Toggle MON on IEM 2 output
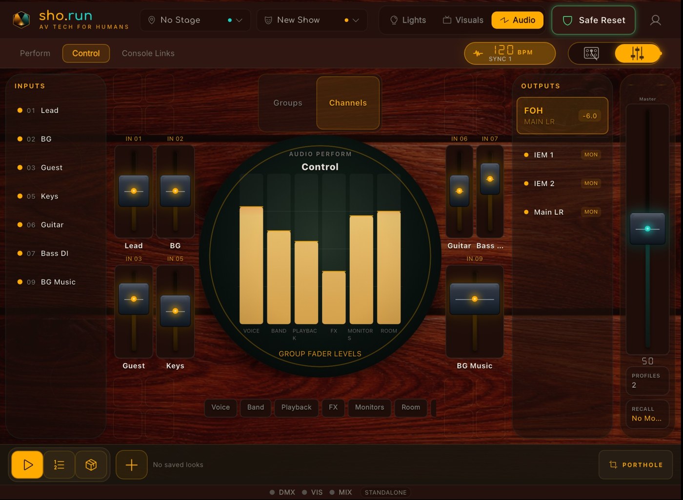This screenshot has height=500, width=683. (591, 183)
